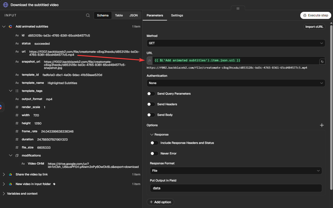This screenshot has width=333, height=208.
Task: Click the drag handle icon at the top of the panel
Action: coord(238,8)
